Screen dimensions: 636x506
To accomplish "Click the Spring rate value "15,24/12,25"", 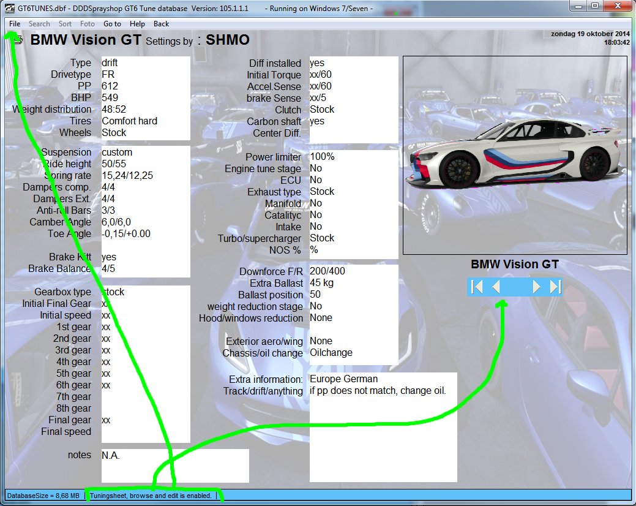I will pyautogui.click(x=127, y=175).
